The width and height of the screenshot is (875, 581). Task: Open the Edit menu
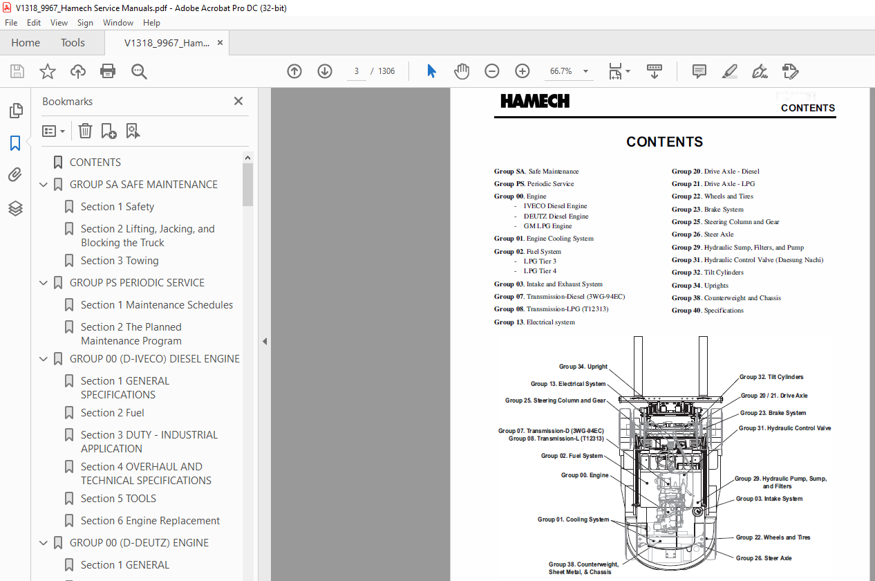coord(34,23)
